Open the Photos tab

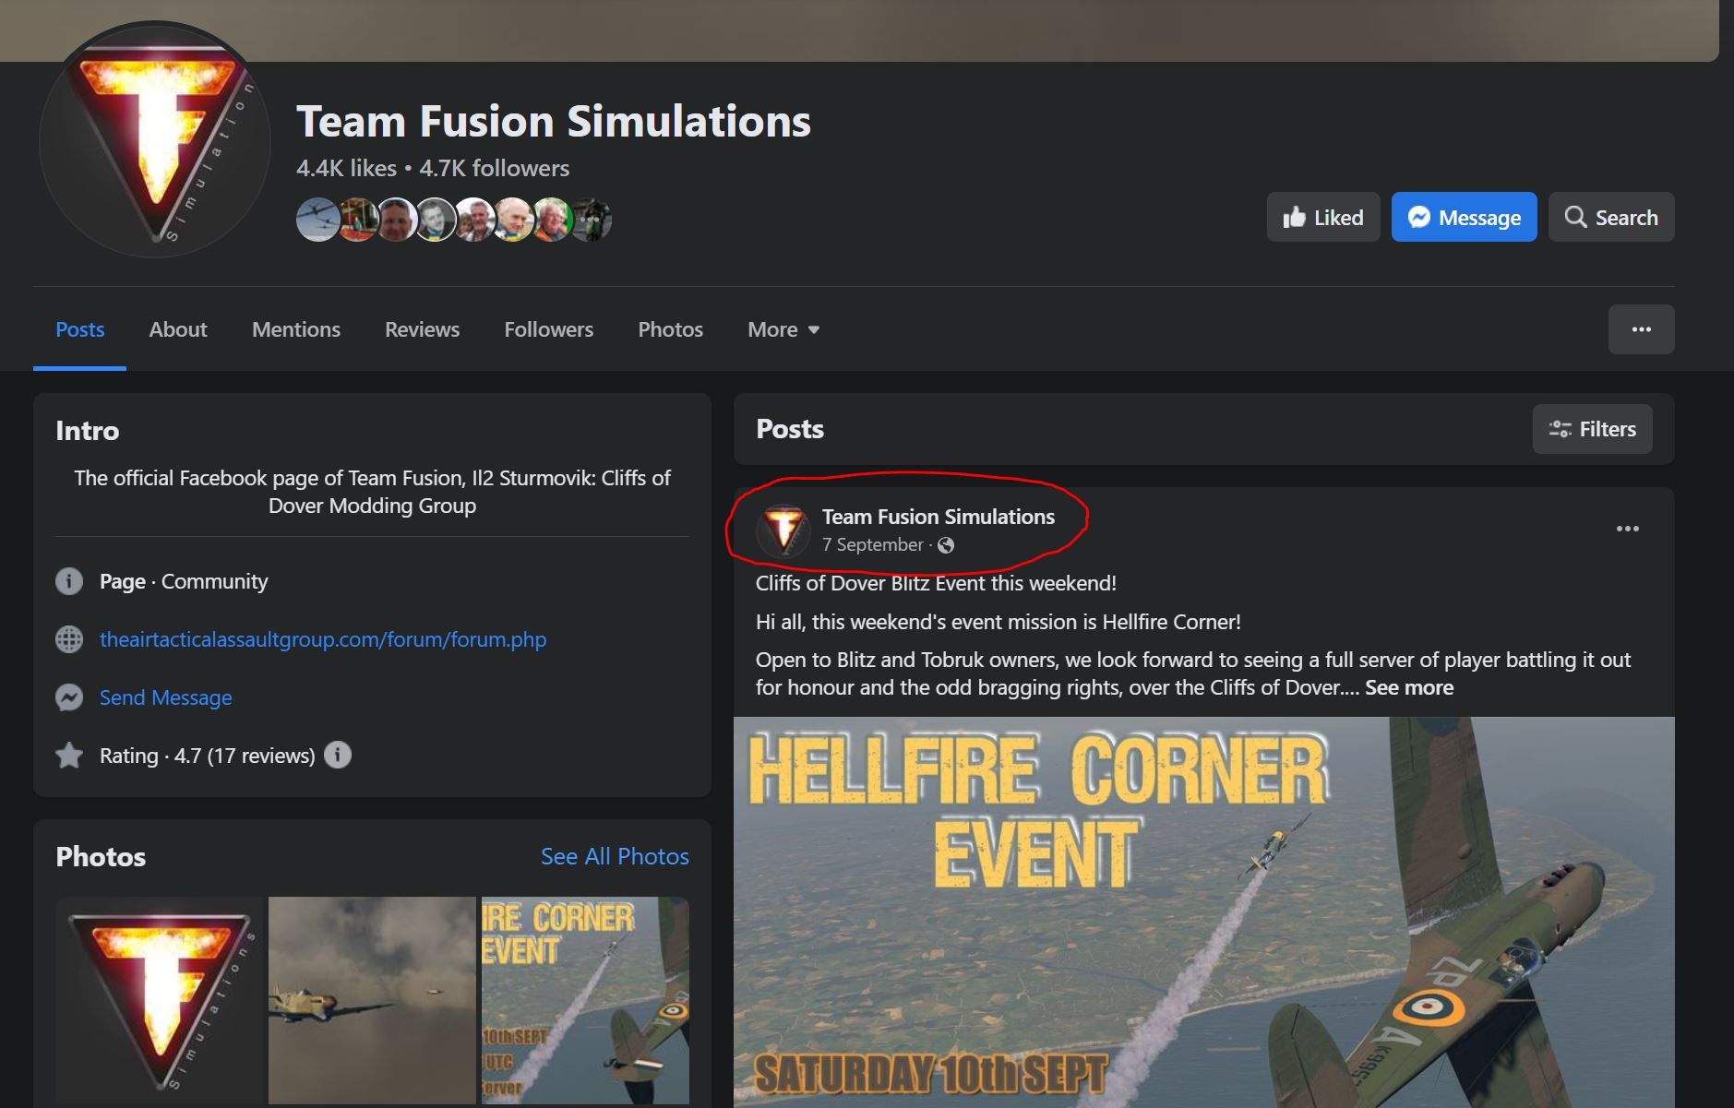[x=670, y=329]
